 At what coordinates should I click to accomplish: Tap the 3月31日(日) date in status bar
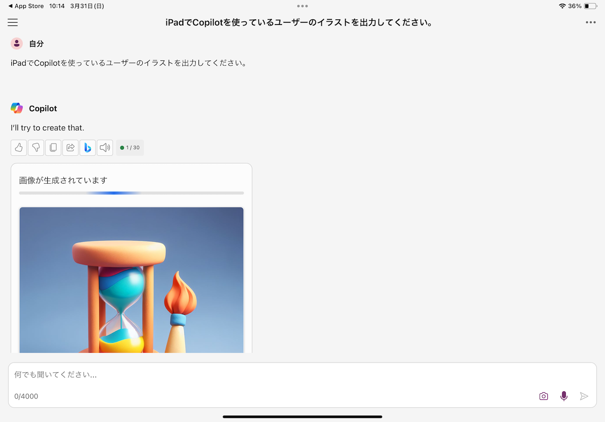point(87,6)
